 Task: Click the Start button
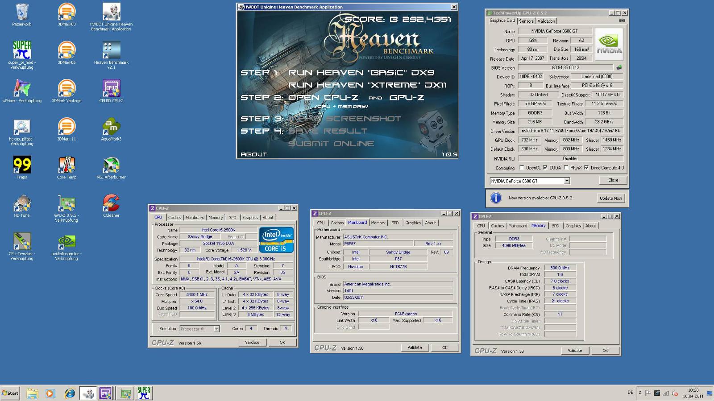click(10, 393)
